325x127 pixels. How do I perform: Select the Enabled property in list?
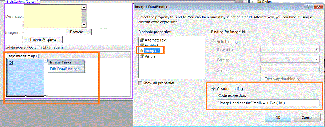pyautogui.click(x=151, y=45)
